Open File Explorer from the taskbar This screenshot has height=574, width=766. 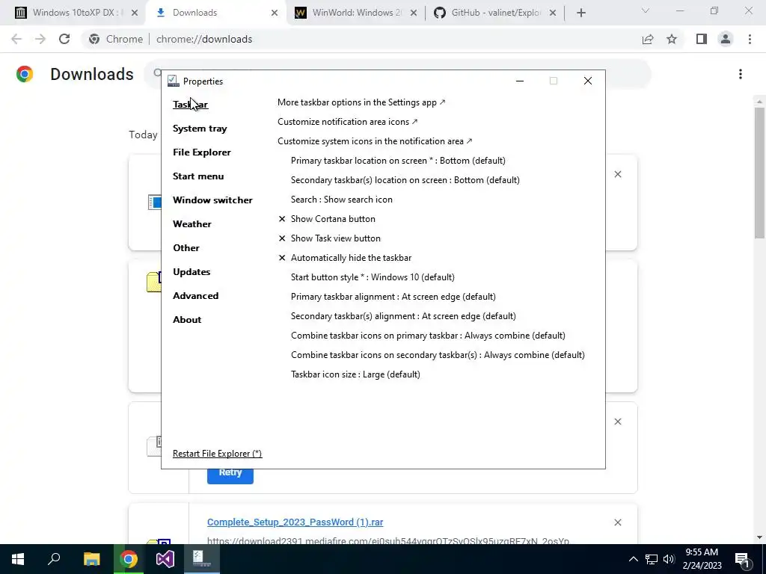[92, 559]
